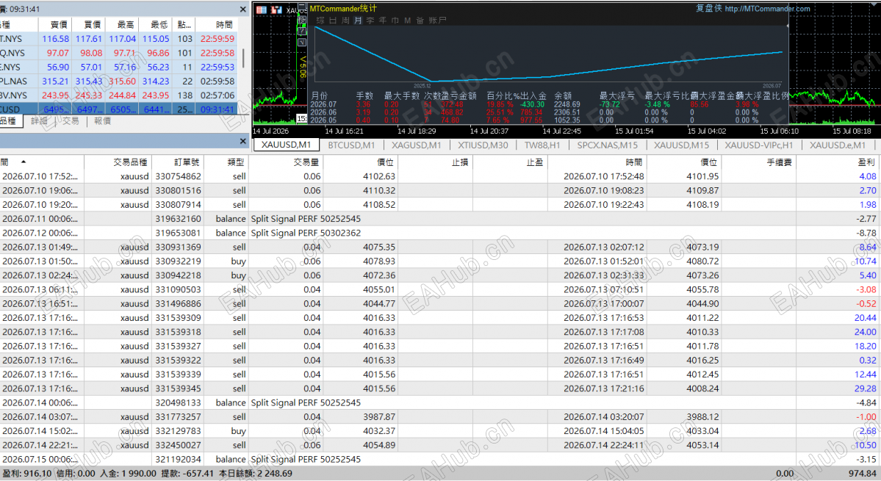
Task: Select Market Watch row with 116.58 bid
Action: pos(118,39)
